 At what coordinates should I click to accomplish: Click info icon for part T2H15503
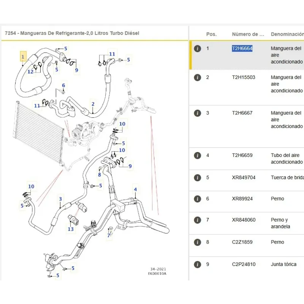point(197,78)
